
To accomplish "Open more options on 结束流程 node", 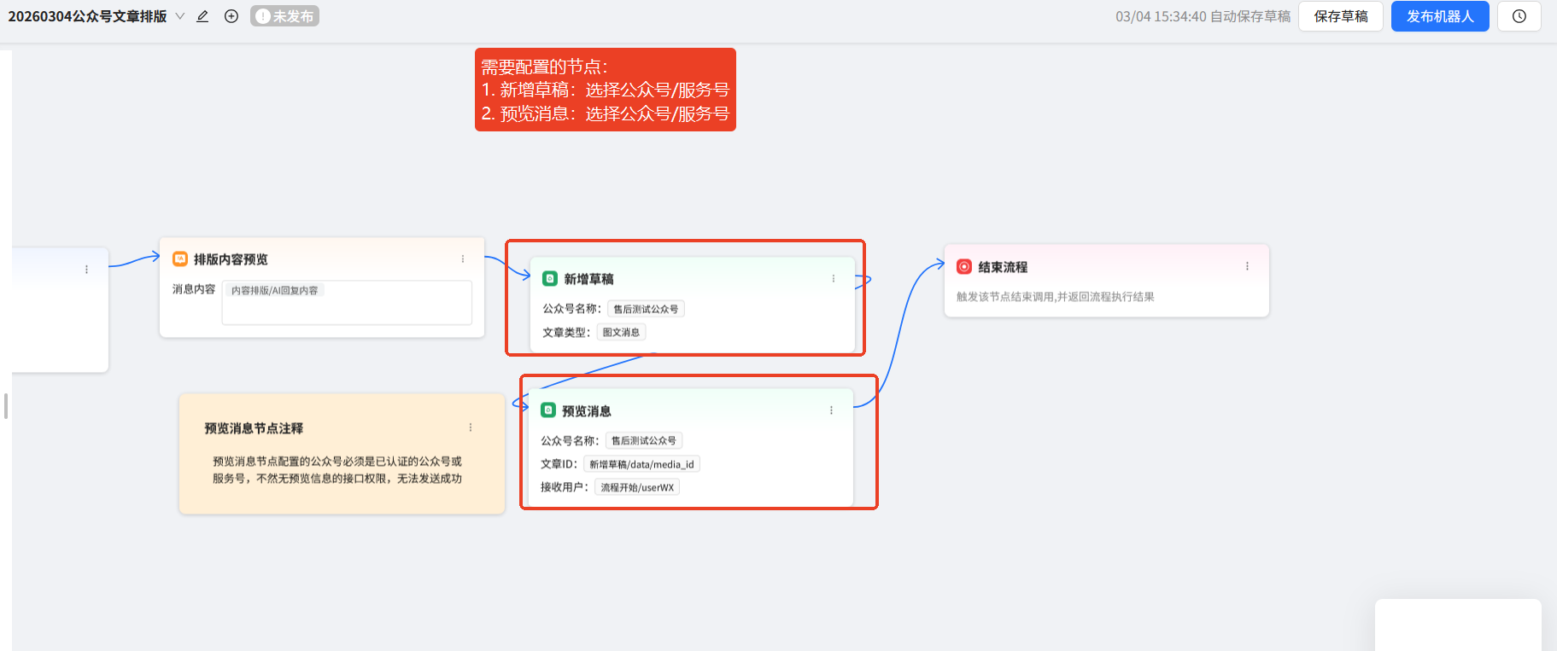I will 1247,266.
